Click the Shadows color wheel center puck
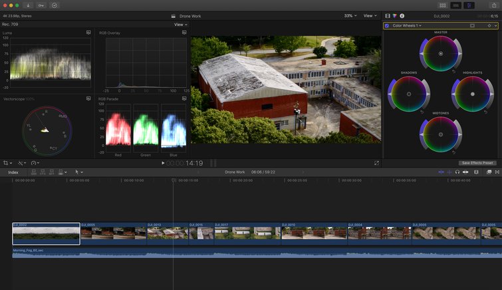The height and width of the screenshot is (290, 502). (408, 94)
